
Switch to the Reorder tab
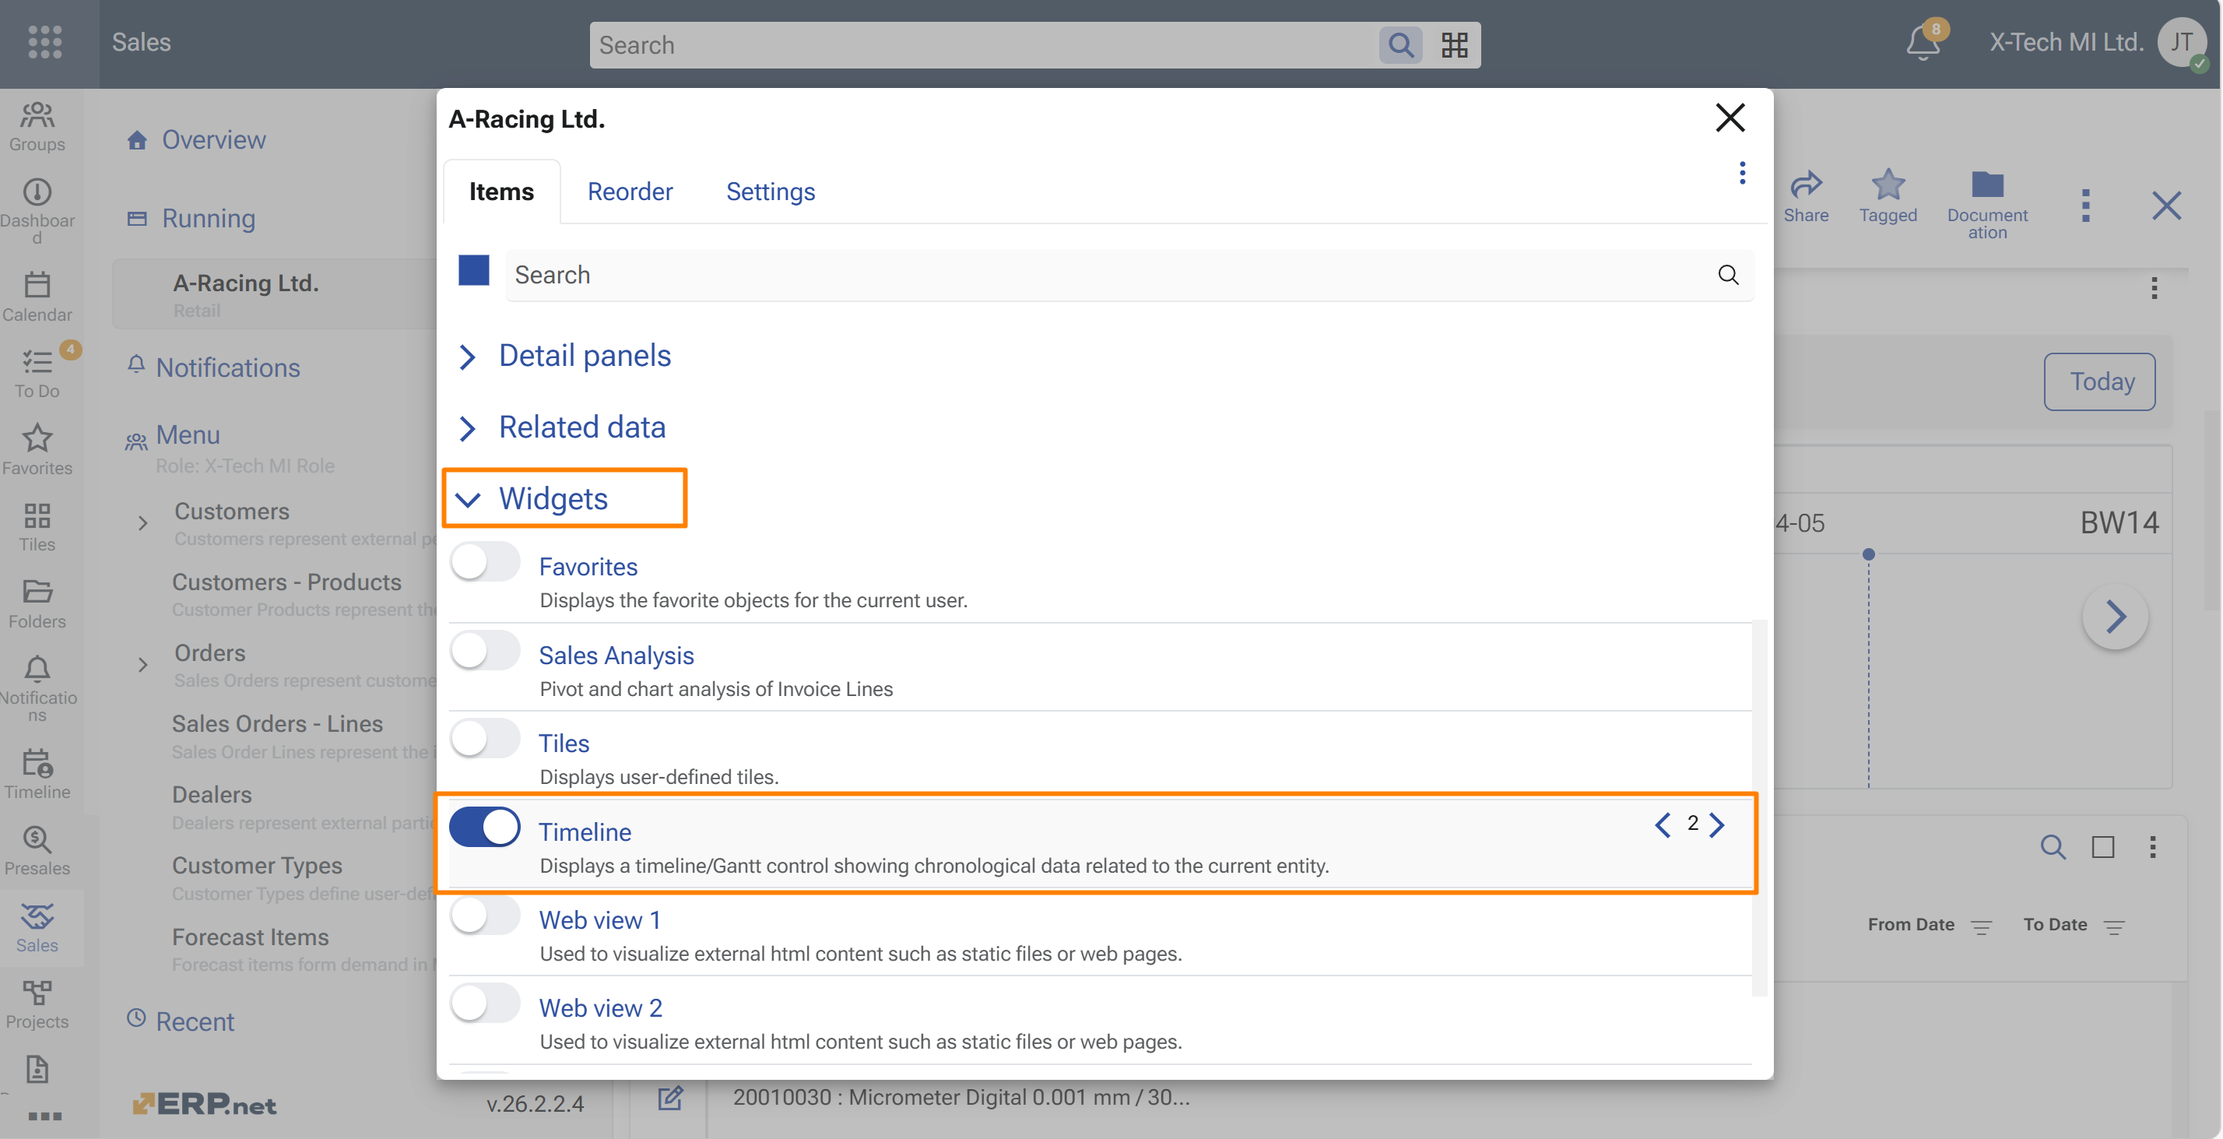point(629,192)
